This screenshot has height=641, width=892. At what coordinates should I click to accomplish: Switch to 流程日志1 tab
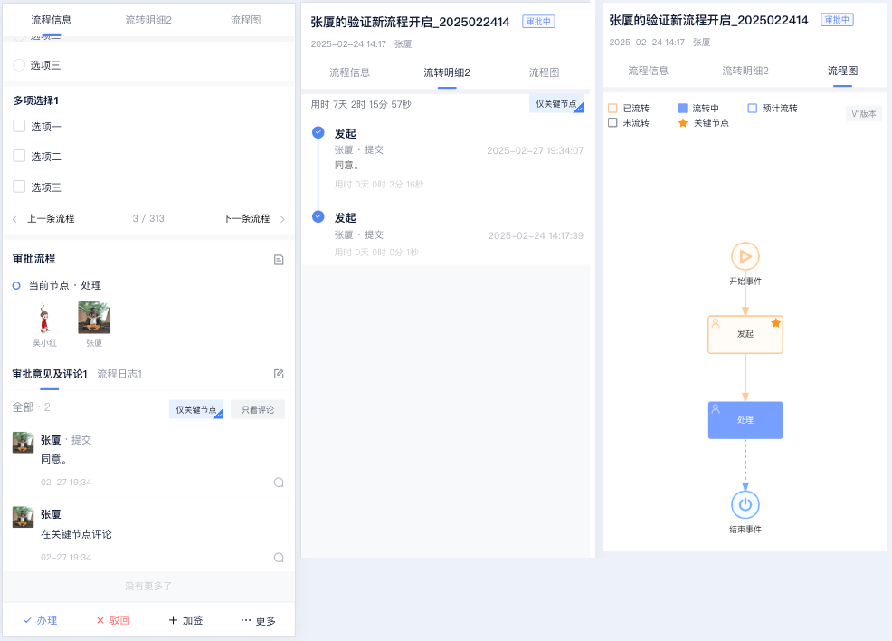point(119,374)
